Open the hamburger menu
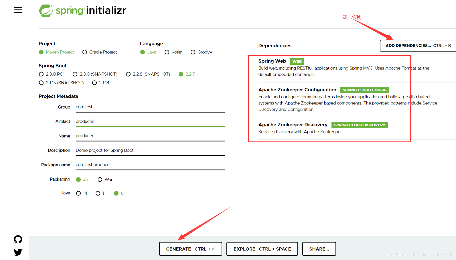The image size is (456, 260). coord(18,10)
